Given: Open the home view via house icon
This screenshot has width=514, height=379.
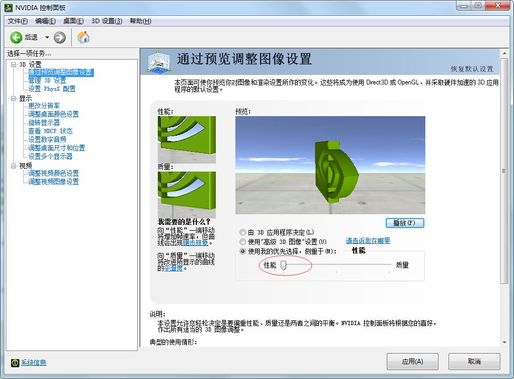Looking at the screenshot, I should click(x=83, y=37).
